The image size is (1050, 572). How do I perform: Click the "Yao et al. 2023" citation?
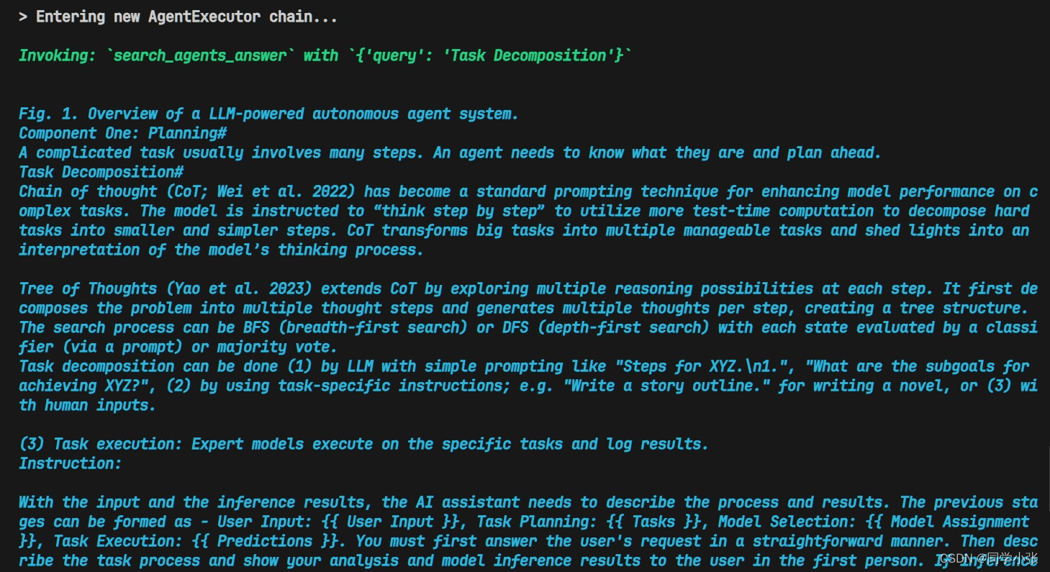click(x=244, y=289)
